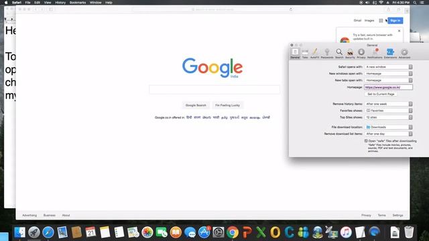Viewport: 429px width, 241px height.
Task: Close the Chrome promo popup
Action: click(400, 31)
